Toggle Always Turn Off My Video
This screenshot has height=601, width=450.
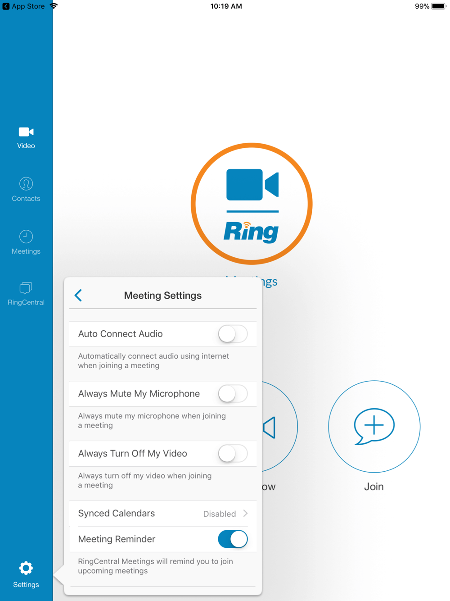tap(233, 454)
